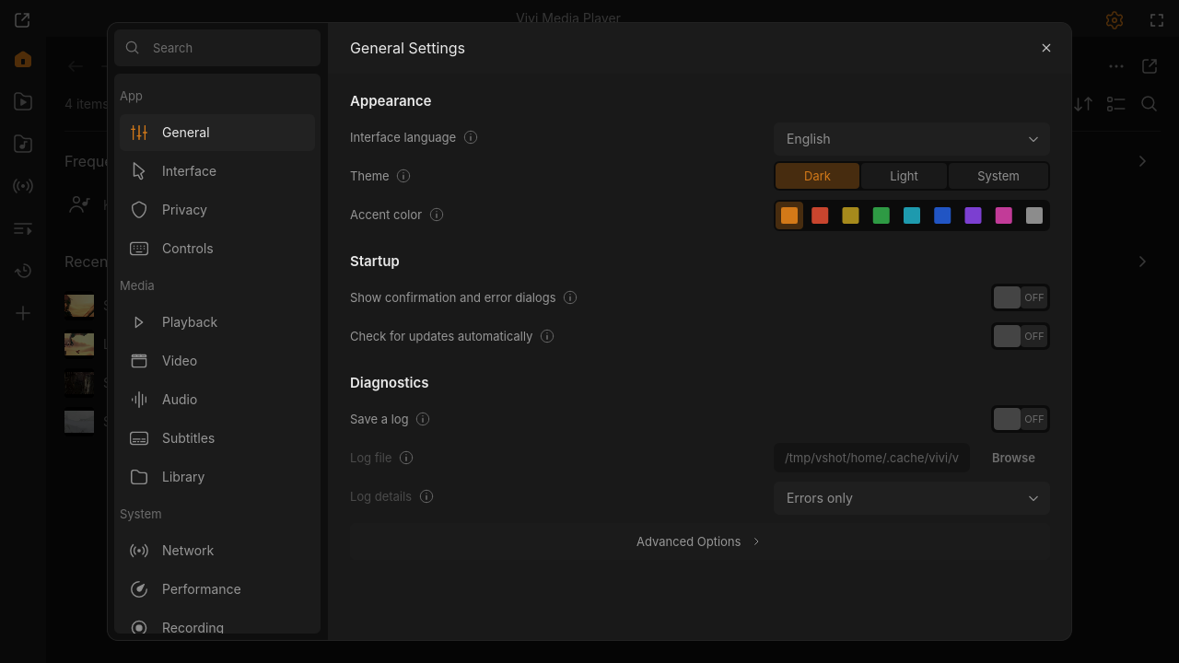Open the video library sidebar icon
1179x663 pixels.
23,102
